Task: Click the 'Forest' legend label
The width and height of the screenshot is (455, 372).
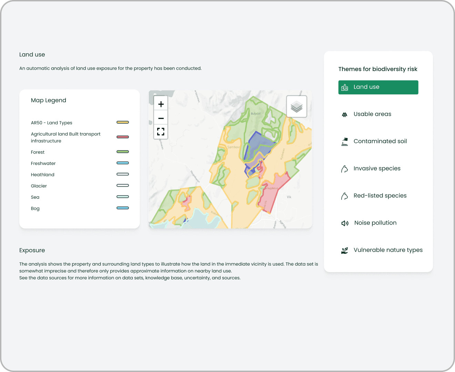Action: click(x=38, y=152)
